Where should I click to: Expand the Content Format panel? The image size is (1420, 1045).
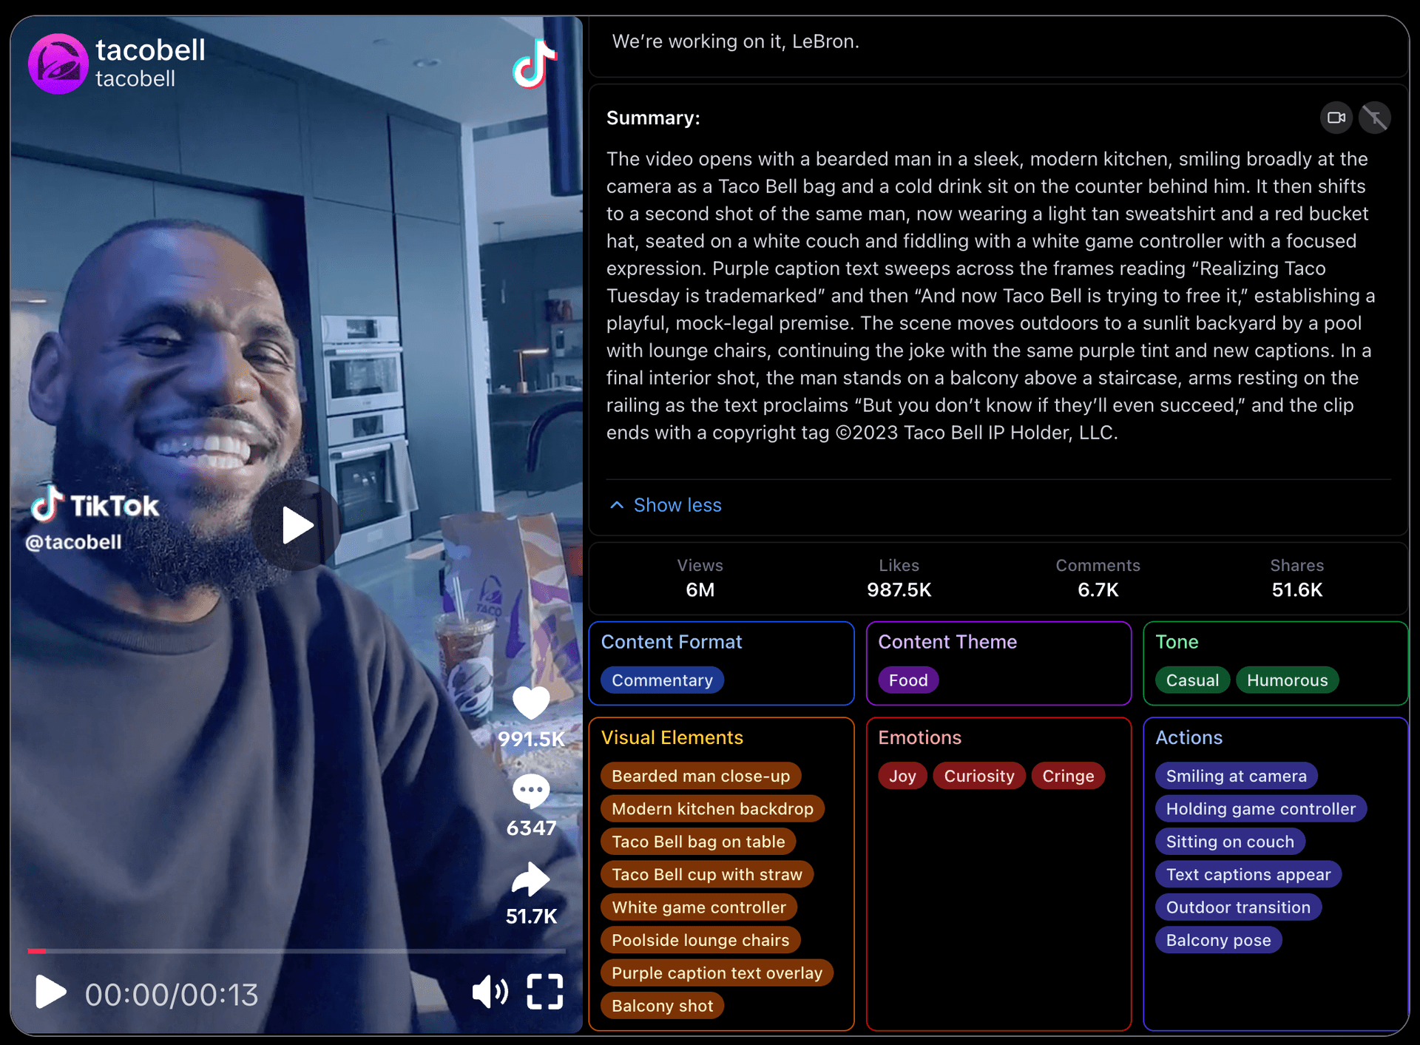click(672, 642)
